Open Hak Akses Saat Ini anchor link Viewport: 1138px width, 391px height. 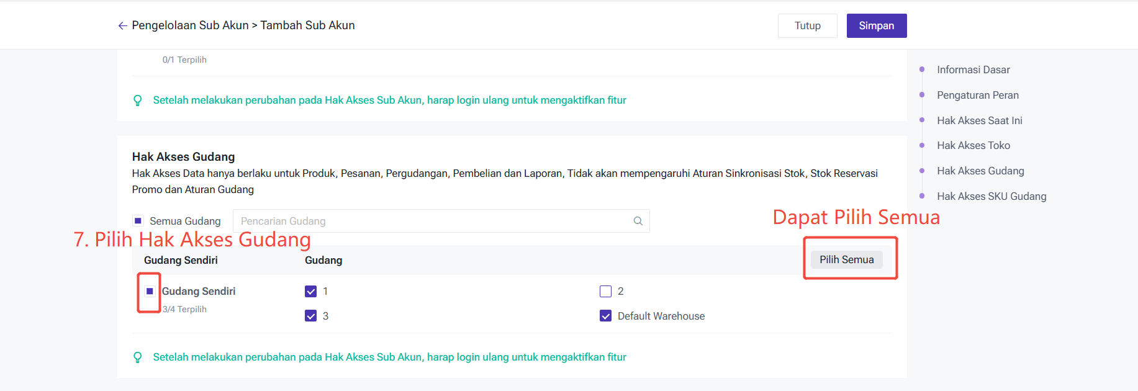pyautogui.click(x=979, y=120)
